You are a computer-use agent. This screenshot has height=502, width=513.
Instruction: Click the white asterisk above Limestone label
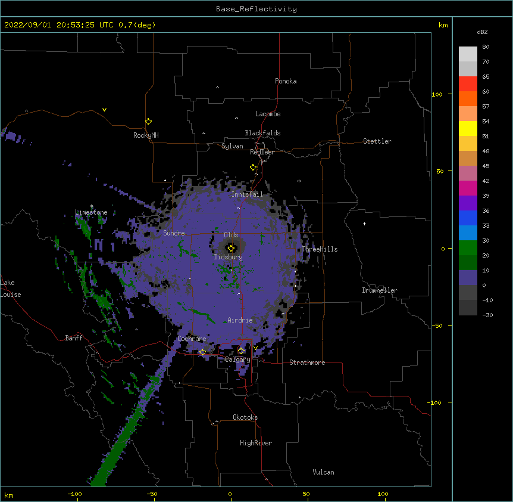tap(92, 206)
